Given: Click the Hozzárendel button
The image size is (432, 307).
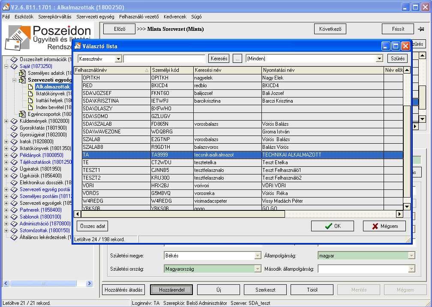Looking at the screenshot, I should coord(171,290).
